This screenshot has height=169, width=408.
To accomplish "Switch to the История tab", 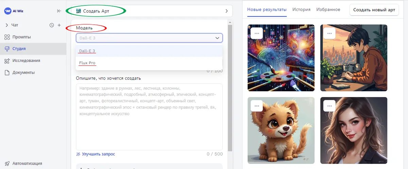I will click(301, 10).
